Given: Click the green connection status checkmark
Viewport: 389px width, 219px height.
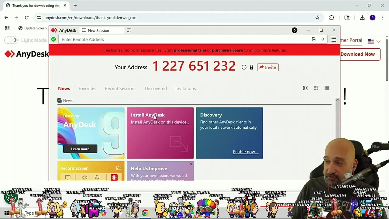Looking at the screenshot, I should tap(53, 39).
